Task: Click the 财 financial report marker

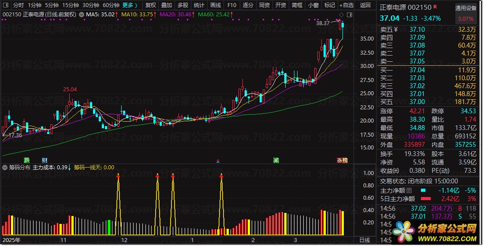Action: click(x=44, y=160)
